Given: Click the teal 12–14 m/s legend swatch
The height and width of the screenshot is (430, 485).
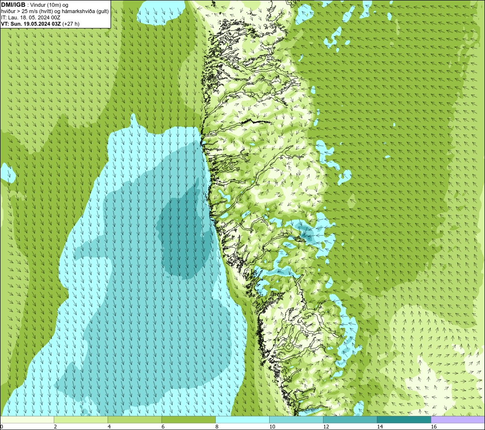Looking at the screenshot, I should tap(350, 420).
